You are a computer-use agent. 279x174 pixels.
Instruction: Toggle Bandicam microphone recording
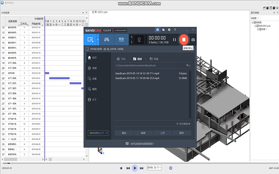[132, 42]
